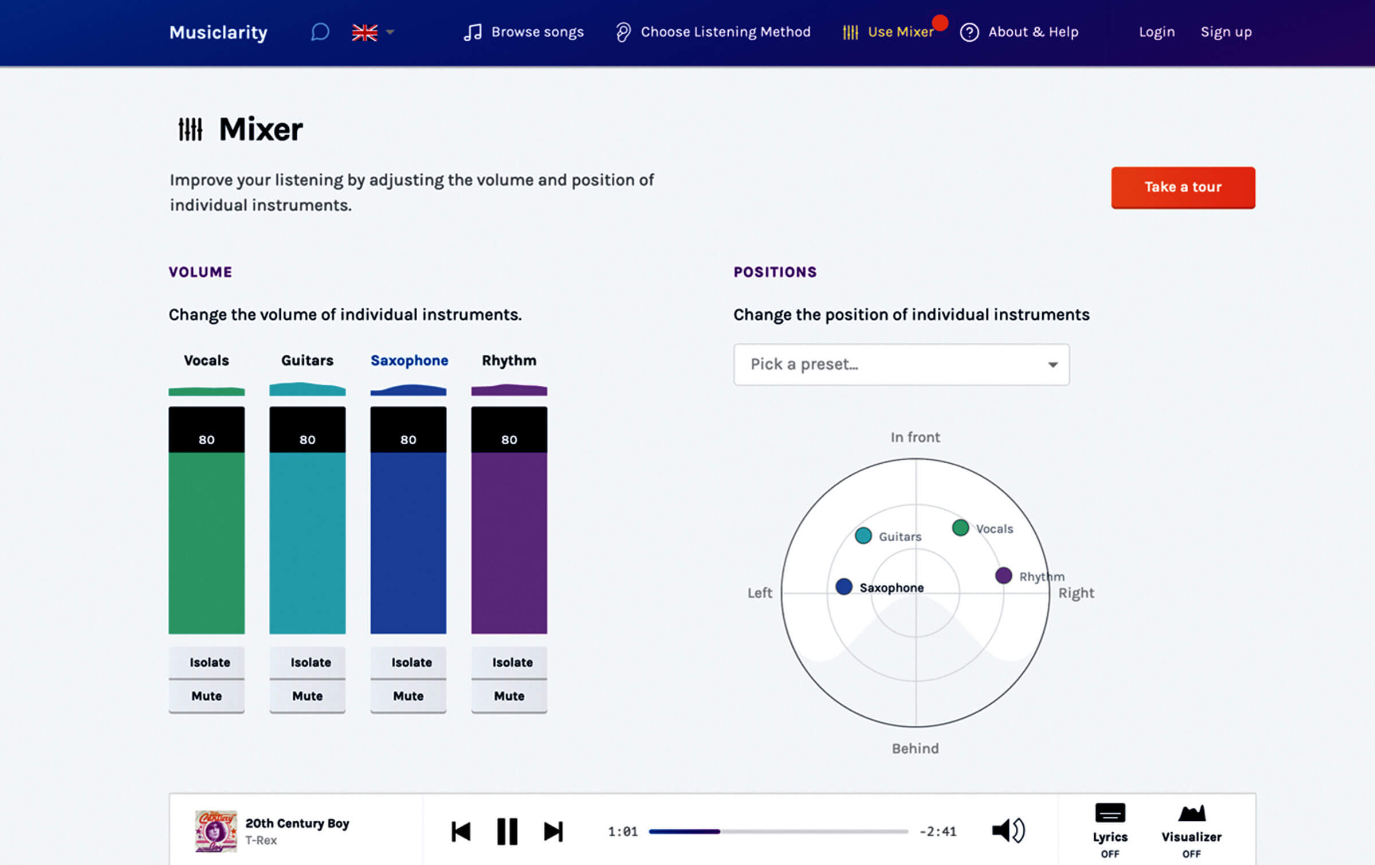The image size is (1375, 865).
Task: Open Choose Listening Method page
Action: tap(713, 32)
